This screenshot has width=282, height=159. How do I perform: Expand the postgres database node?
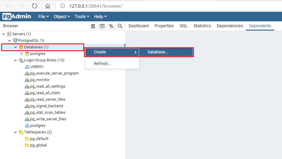(21, 54)
